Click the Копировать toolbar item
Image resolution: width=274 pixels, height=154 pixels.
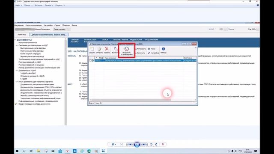(141, 49)
